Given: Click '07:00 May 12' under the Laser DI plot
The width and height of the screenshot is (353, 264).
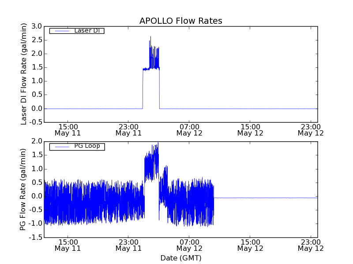Looking at the screenshot, I should tap(189, 130).
